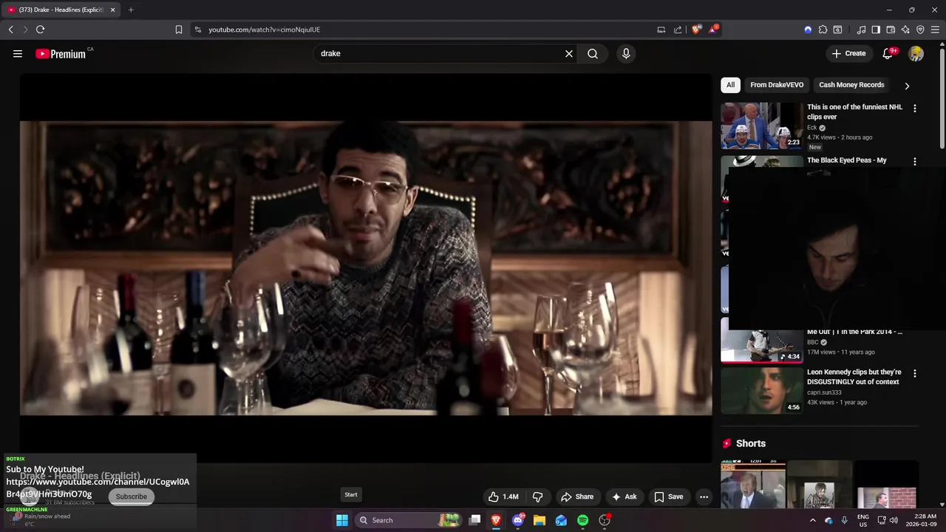Open a new browser tab
Image resolution: width=946 pixels, height=532 pixels.
(131, 10)
